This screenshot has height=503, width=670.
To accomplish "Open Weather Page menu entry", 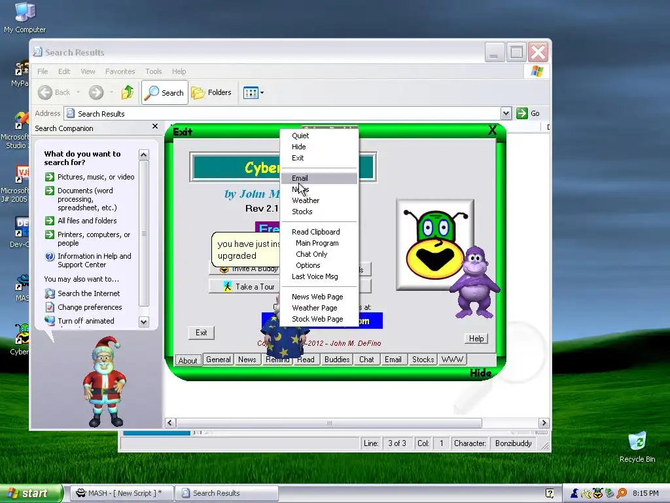I will 319,308.
